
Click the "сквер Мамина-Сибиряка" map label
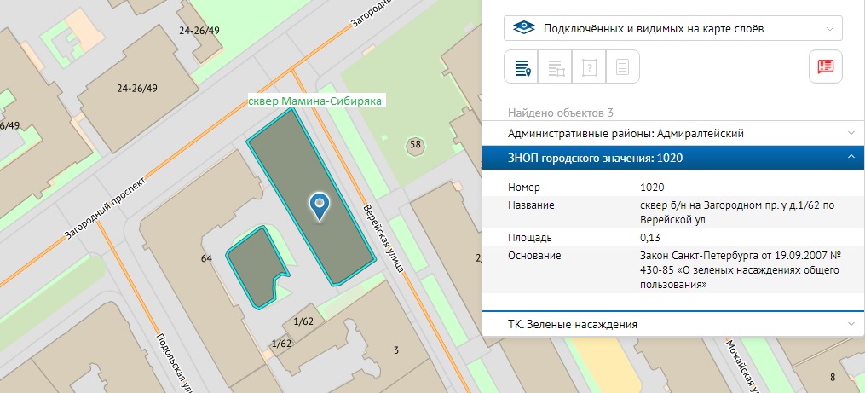click(x=316, y=101)
